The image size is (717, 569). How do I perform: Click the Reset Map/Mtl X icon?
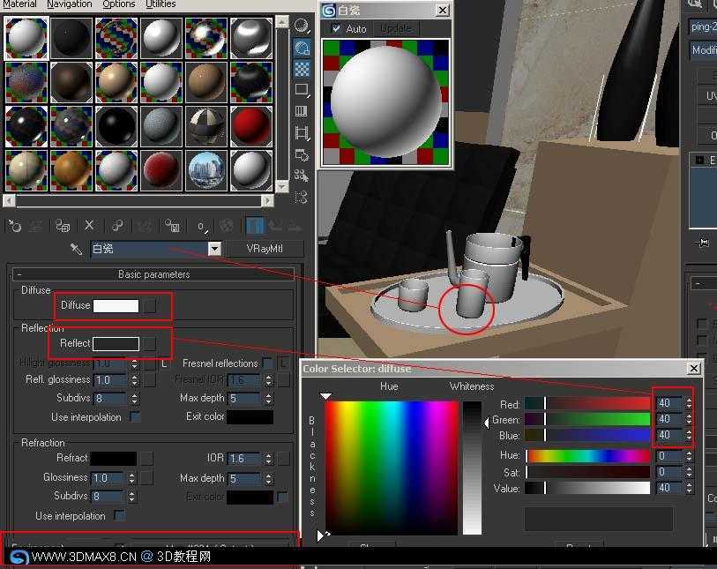pyautogui.click(x=88, y=226)
